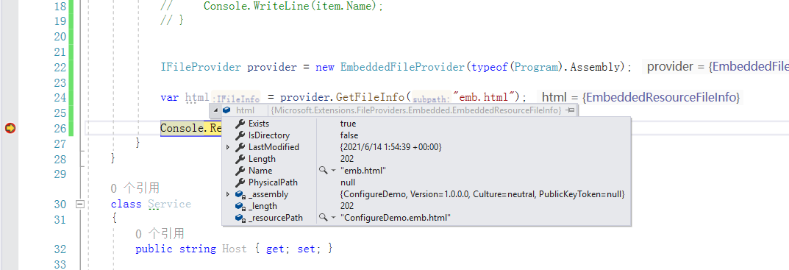Click the wrench icon beside Exists
Screen dimensions: 789x270
click(x=240, y=124)
